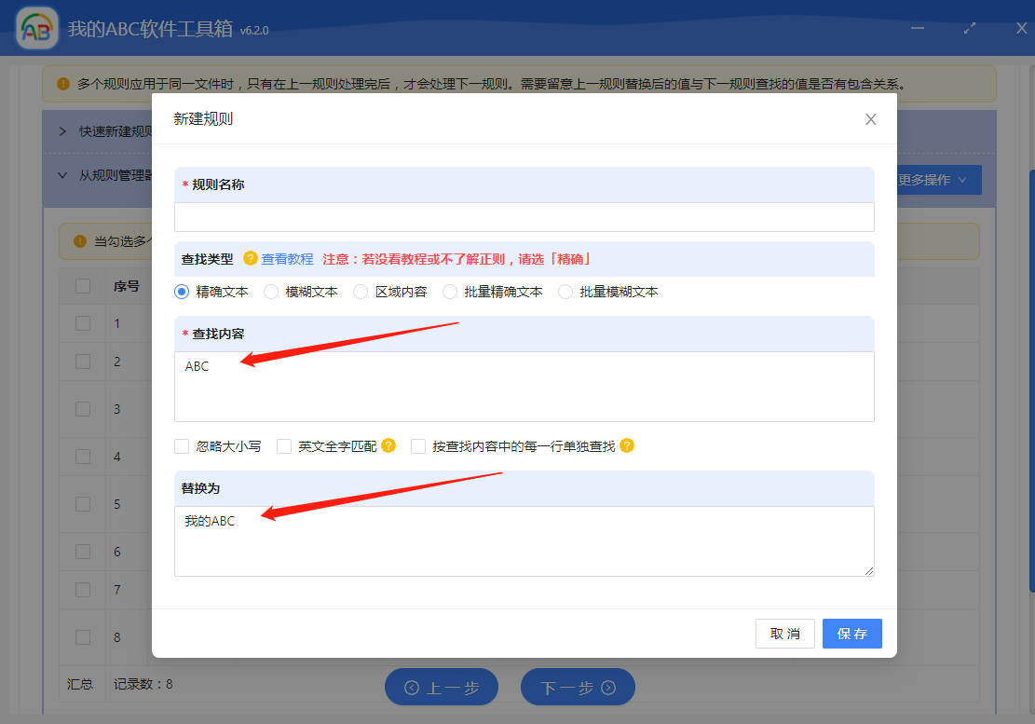
Task: Open the 查看教程 tutorial link
Action: [x=287, y=259]
